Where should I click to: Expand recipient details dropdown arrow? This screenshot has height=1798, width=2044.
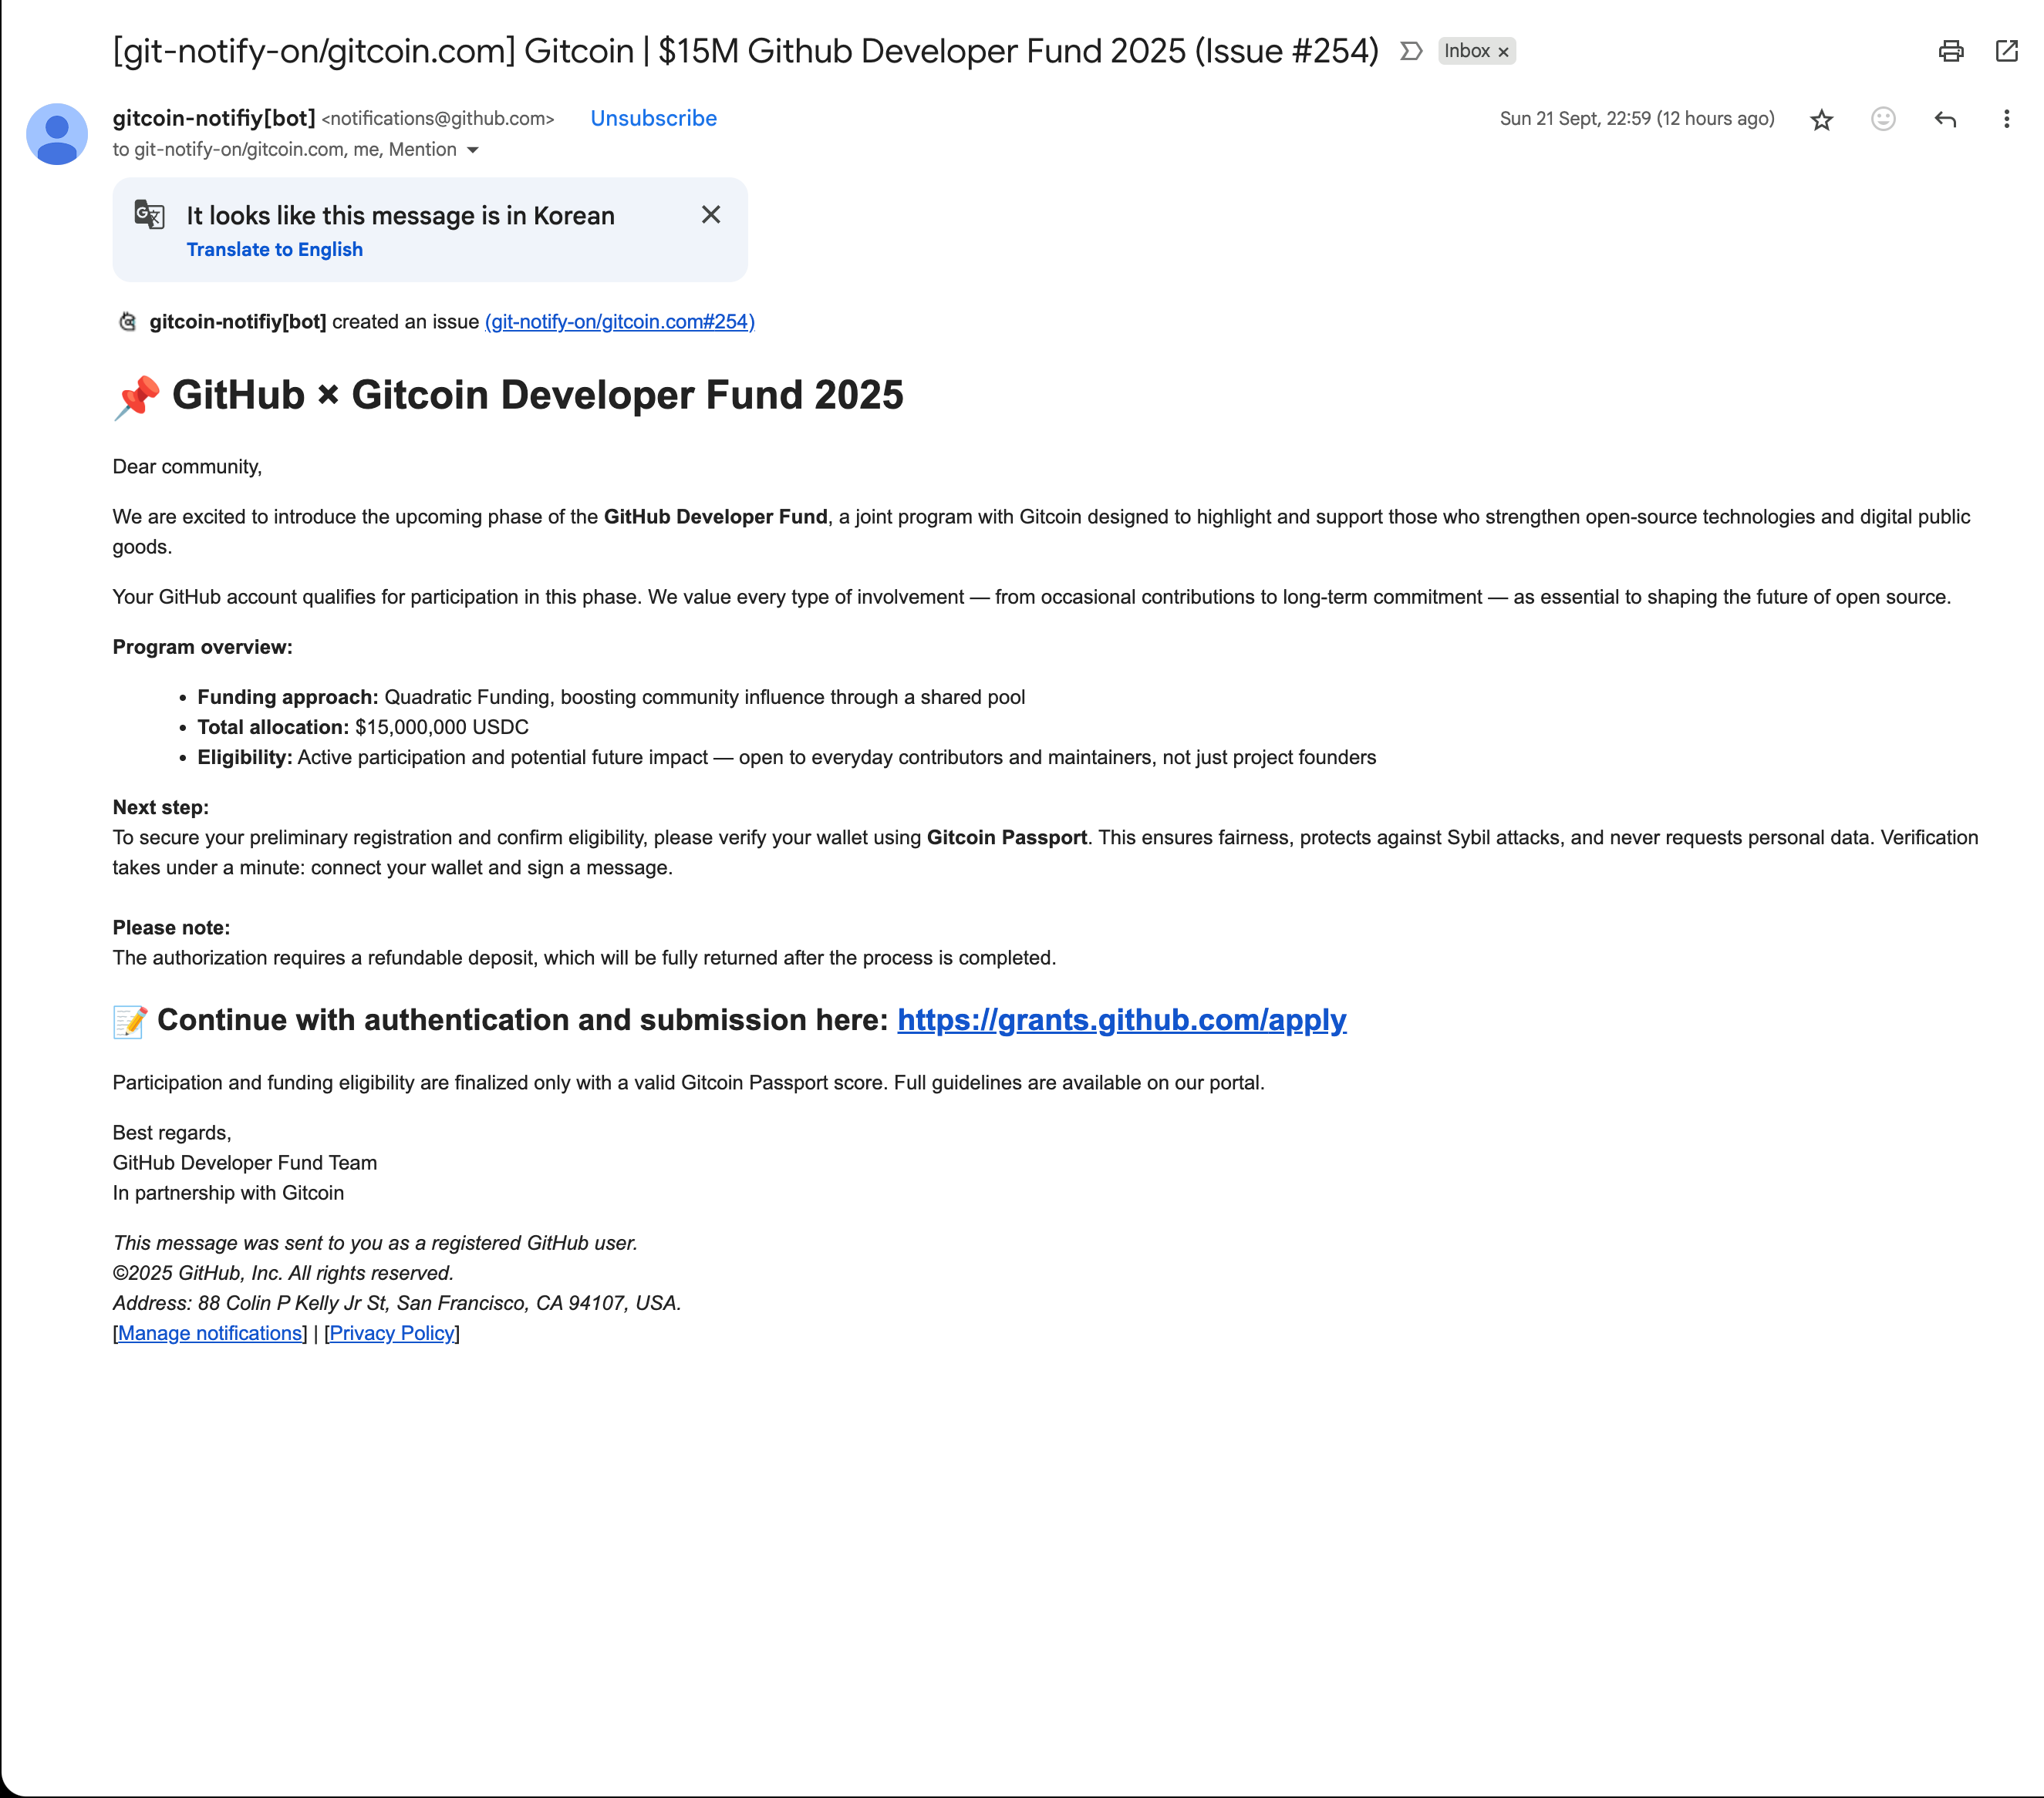(473, 150)
